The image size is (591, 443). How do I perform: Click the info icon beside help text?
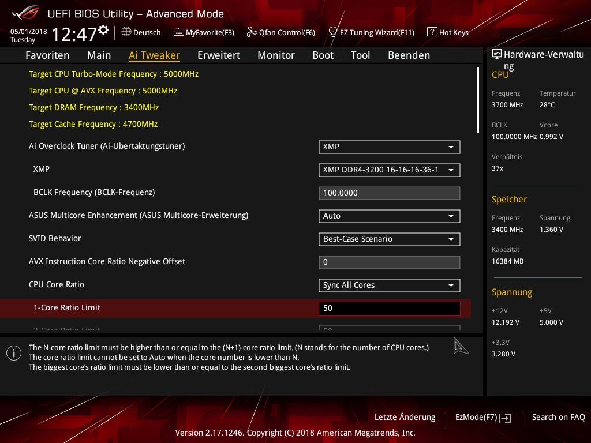14,353
